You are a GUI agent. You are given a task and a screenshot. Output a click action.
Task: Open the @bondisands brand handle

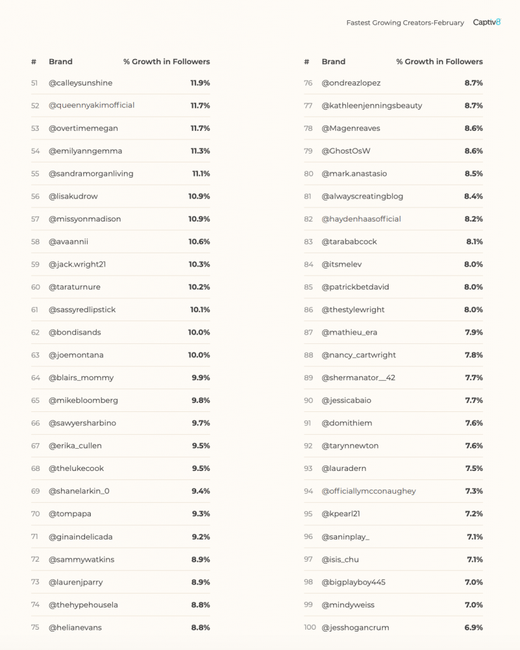(75, 333)
